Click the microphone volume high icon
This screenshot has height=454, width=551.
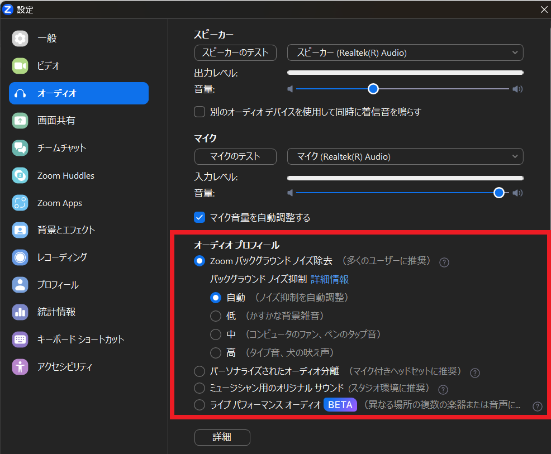(517, 193)
